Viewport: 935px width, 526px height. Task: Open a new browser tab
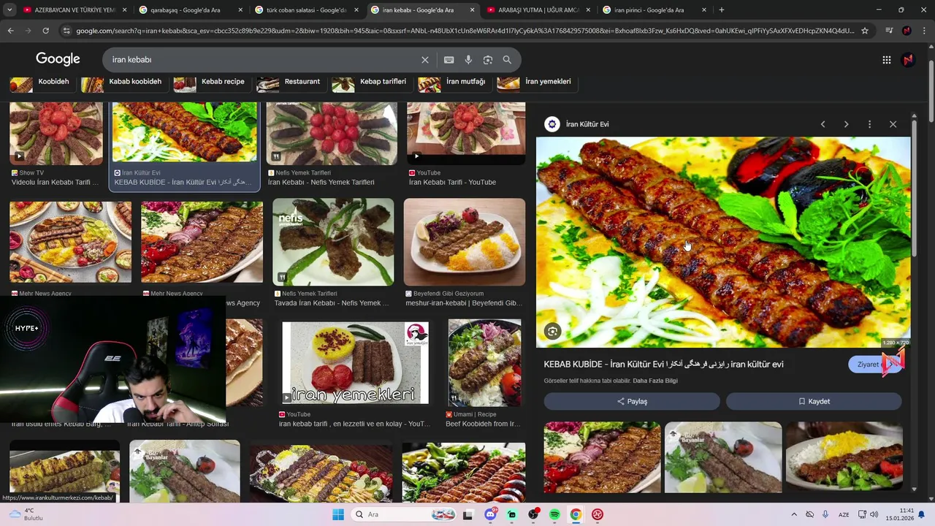click(x=722, y=10)
